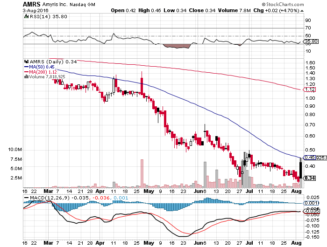
Task: Click the 1.00 price level on the right axis
Action: pos(310,98)
